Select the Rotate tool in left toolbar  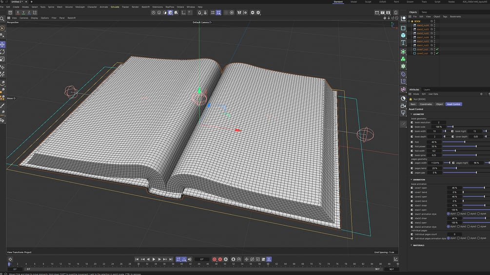pos(2,52)
